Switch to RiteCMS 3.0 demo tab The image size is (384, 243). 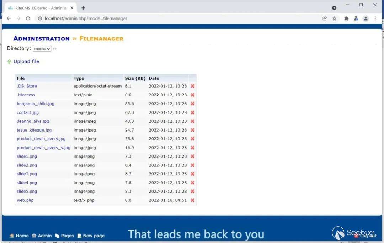[41, 8]
